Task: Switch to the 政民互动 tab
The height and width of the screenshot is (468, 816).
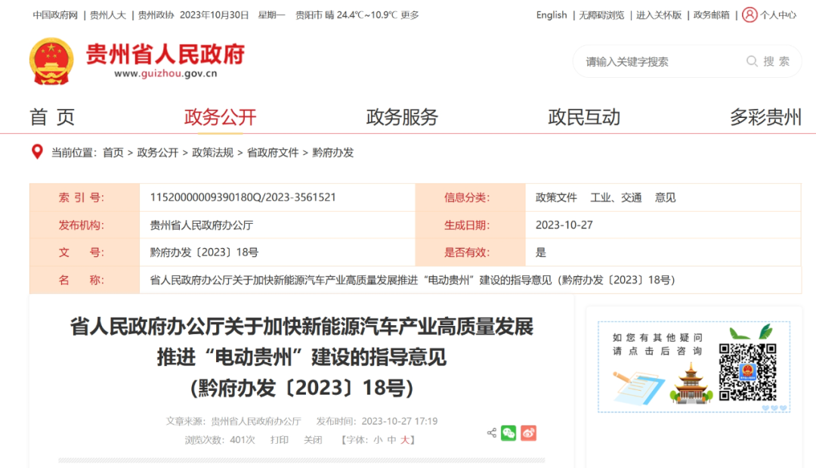Action: (583, 117)
